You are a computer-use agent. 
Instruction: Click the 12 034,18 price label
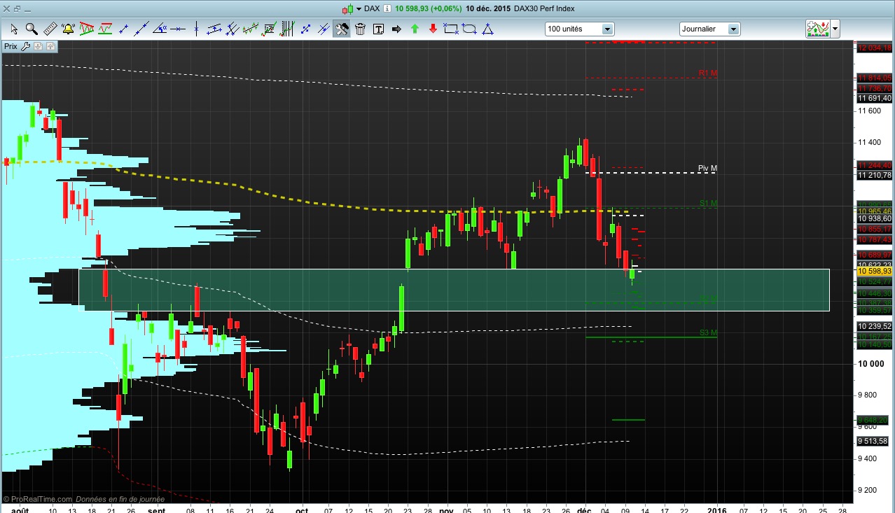875,48
